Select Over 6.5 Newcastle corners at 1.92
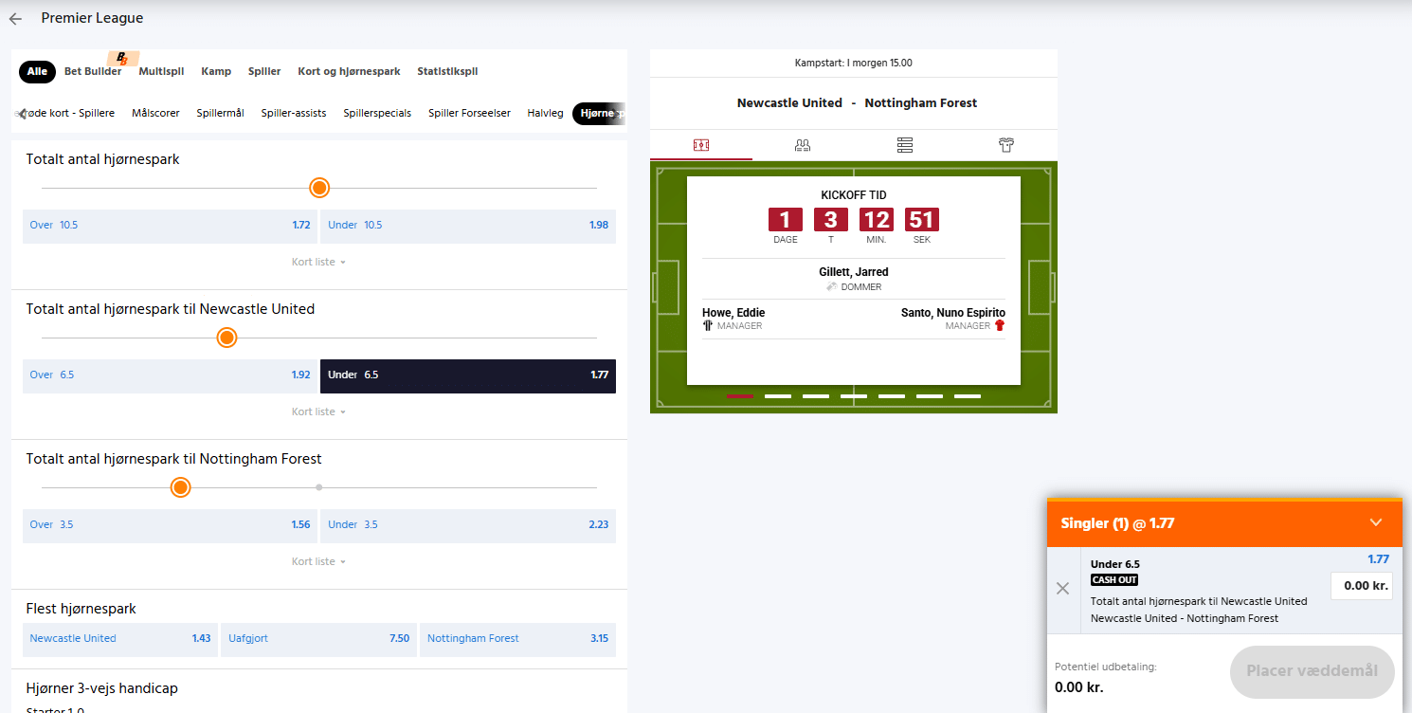The width and height of the screenshot is (1412, 713). point(171,375)
